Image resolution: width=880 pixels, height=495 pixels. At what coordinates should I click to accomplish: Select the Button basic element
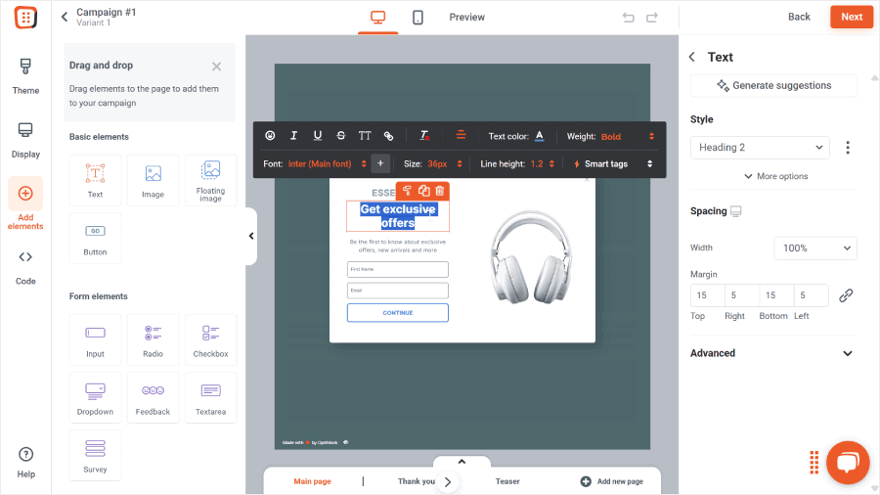[96, 238]
